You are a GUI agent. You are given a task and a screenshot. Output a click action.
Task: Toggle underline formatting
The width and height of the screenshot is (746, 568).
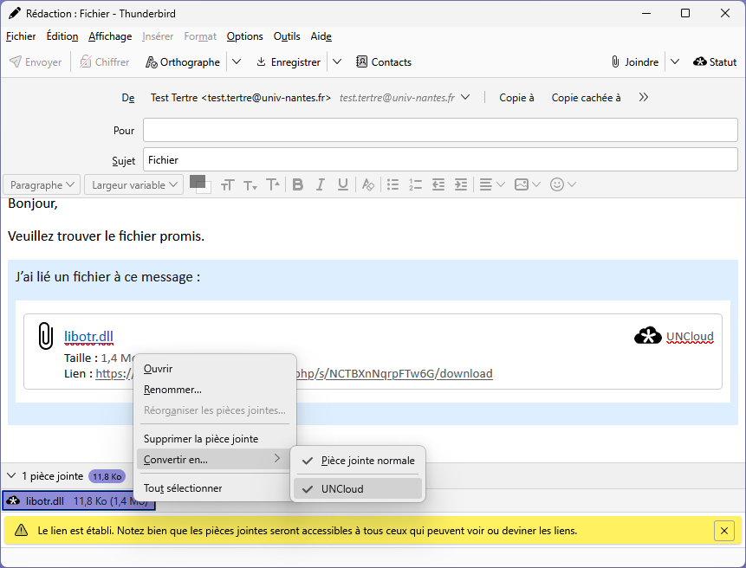pos(341,184)
